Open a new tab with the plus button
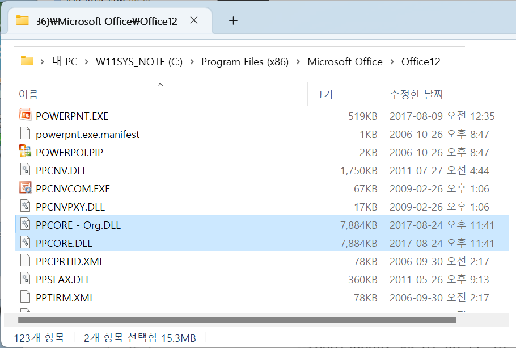 point(233,21)
